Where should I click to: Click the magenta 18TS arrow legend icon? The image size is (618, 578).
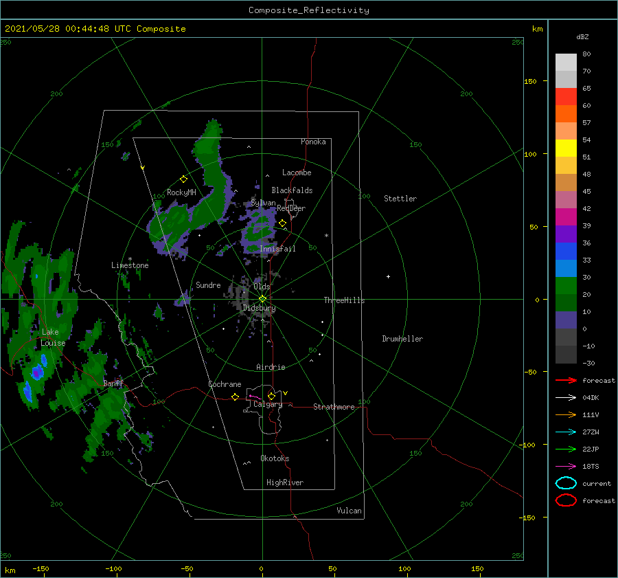(566, 467)
